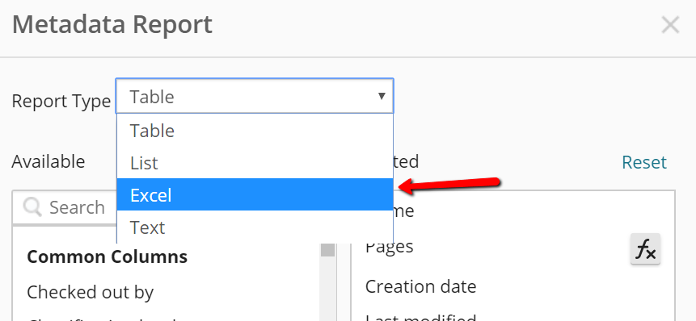Click the fx formula icon beside Pages

click(x=645, y=249)
